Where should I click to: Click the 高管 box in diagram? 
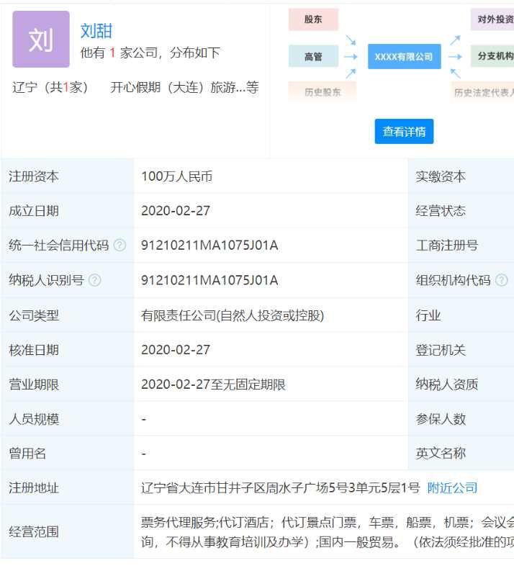click(313, 56)
